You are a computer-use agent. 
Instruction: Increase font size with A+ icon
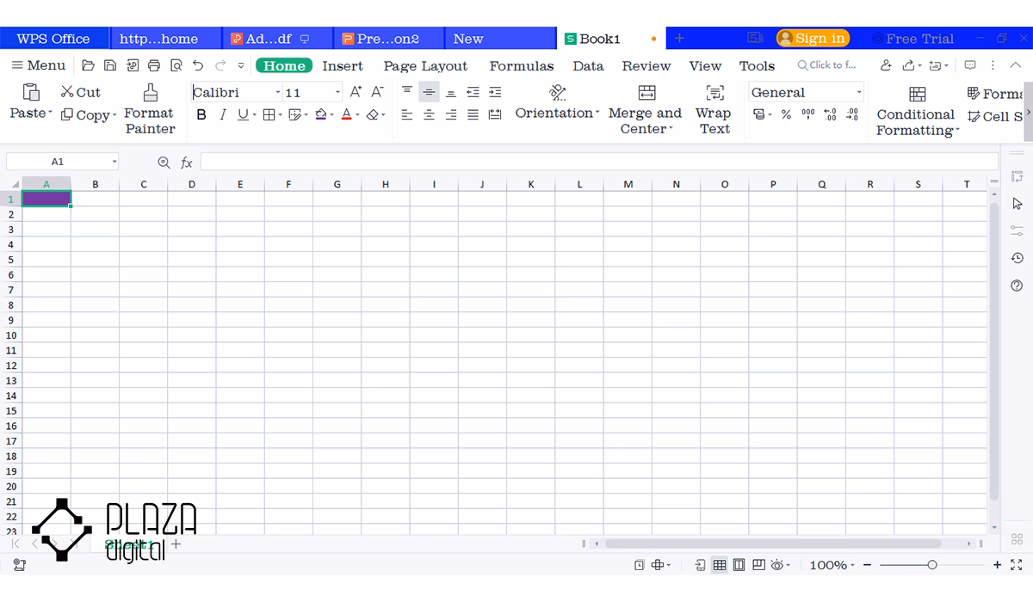pyautogui.click(x=356, y=92)
